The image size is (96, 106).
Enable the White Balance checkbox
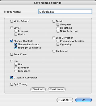click(12, 21)
